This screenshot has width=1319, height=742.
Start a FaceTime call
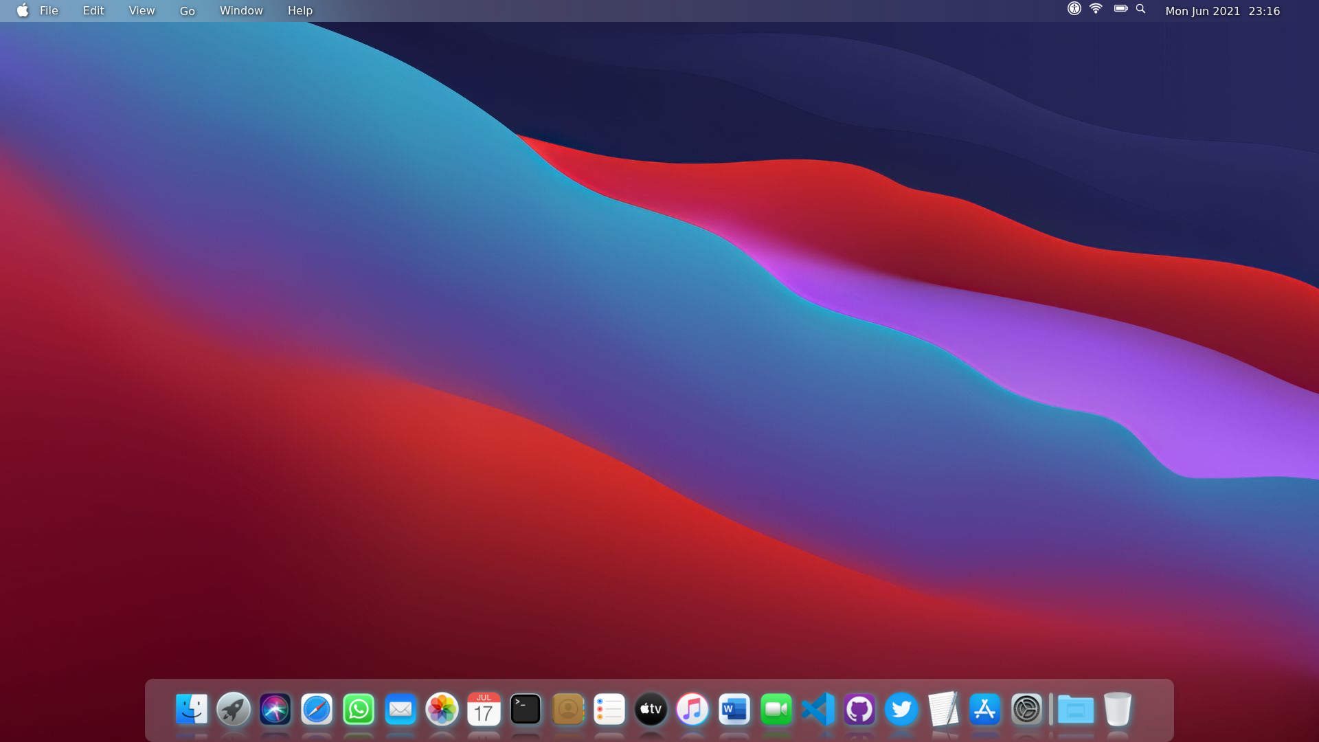click(x=776, y=709)
